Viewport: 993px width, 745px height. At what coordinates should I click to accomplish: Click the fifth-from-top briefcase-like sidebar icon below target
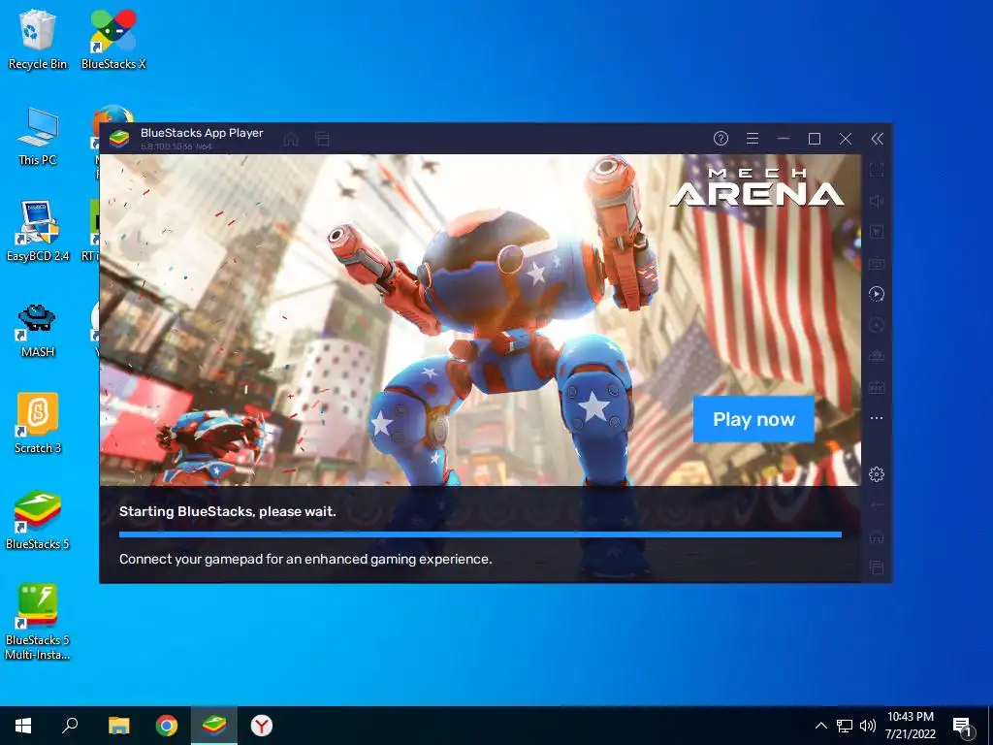[877, 356]
